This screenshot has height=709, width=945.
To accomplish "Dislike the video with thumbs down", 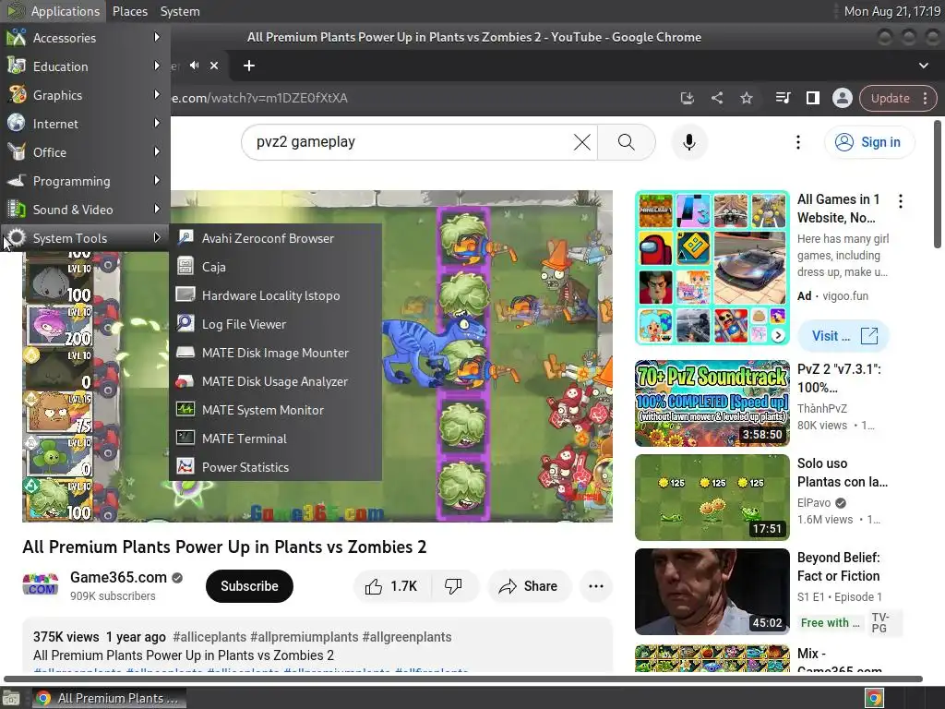I will 454,586.
